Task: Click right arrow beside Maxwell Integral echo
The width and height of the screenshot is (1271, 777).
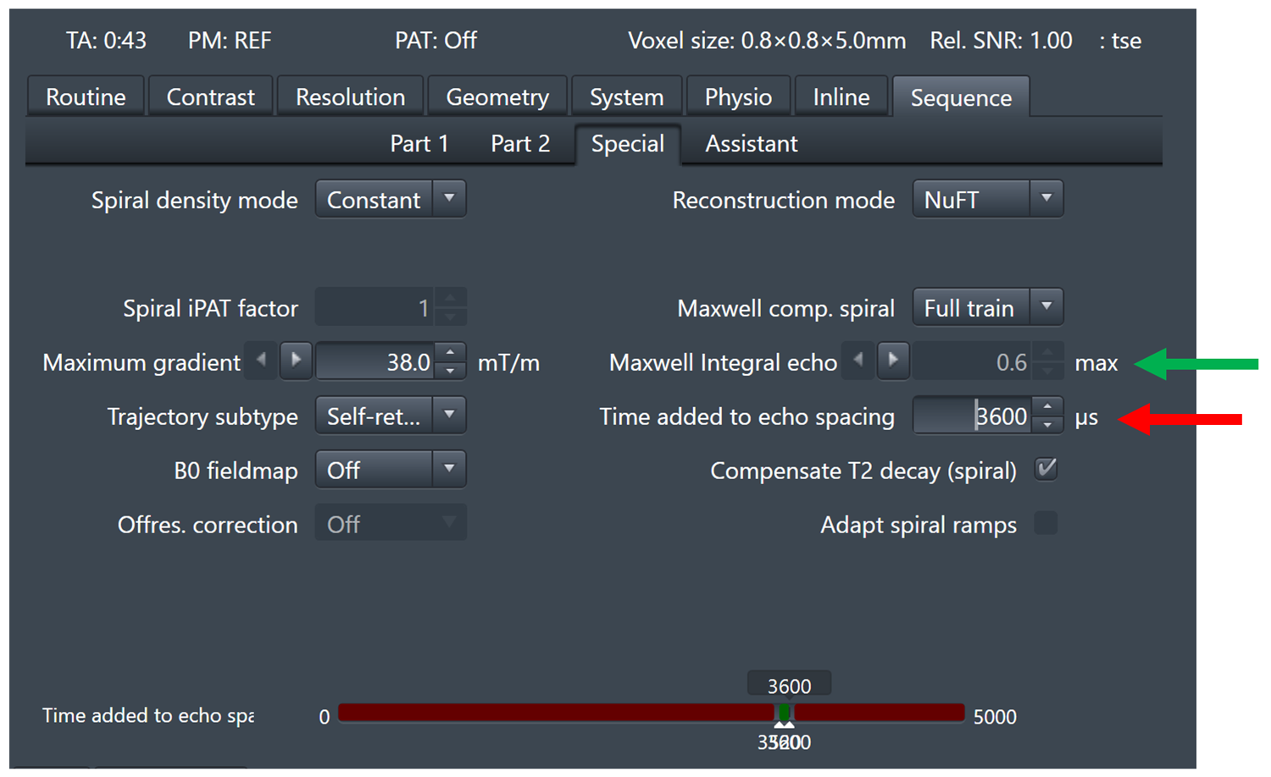Action: 893,361
